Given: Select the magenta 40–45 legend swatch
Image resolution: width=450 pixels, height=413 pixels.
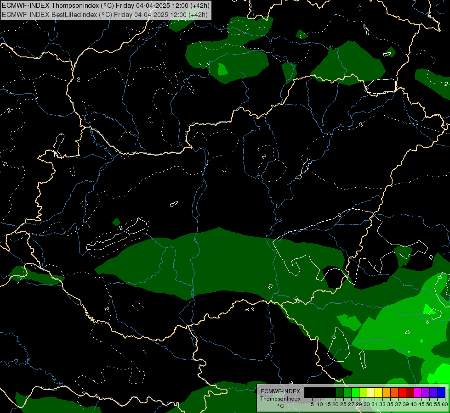Looking at the screenshot, I should tap(418, 392).
